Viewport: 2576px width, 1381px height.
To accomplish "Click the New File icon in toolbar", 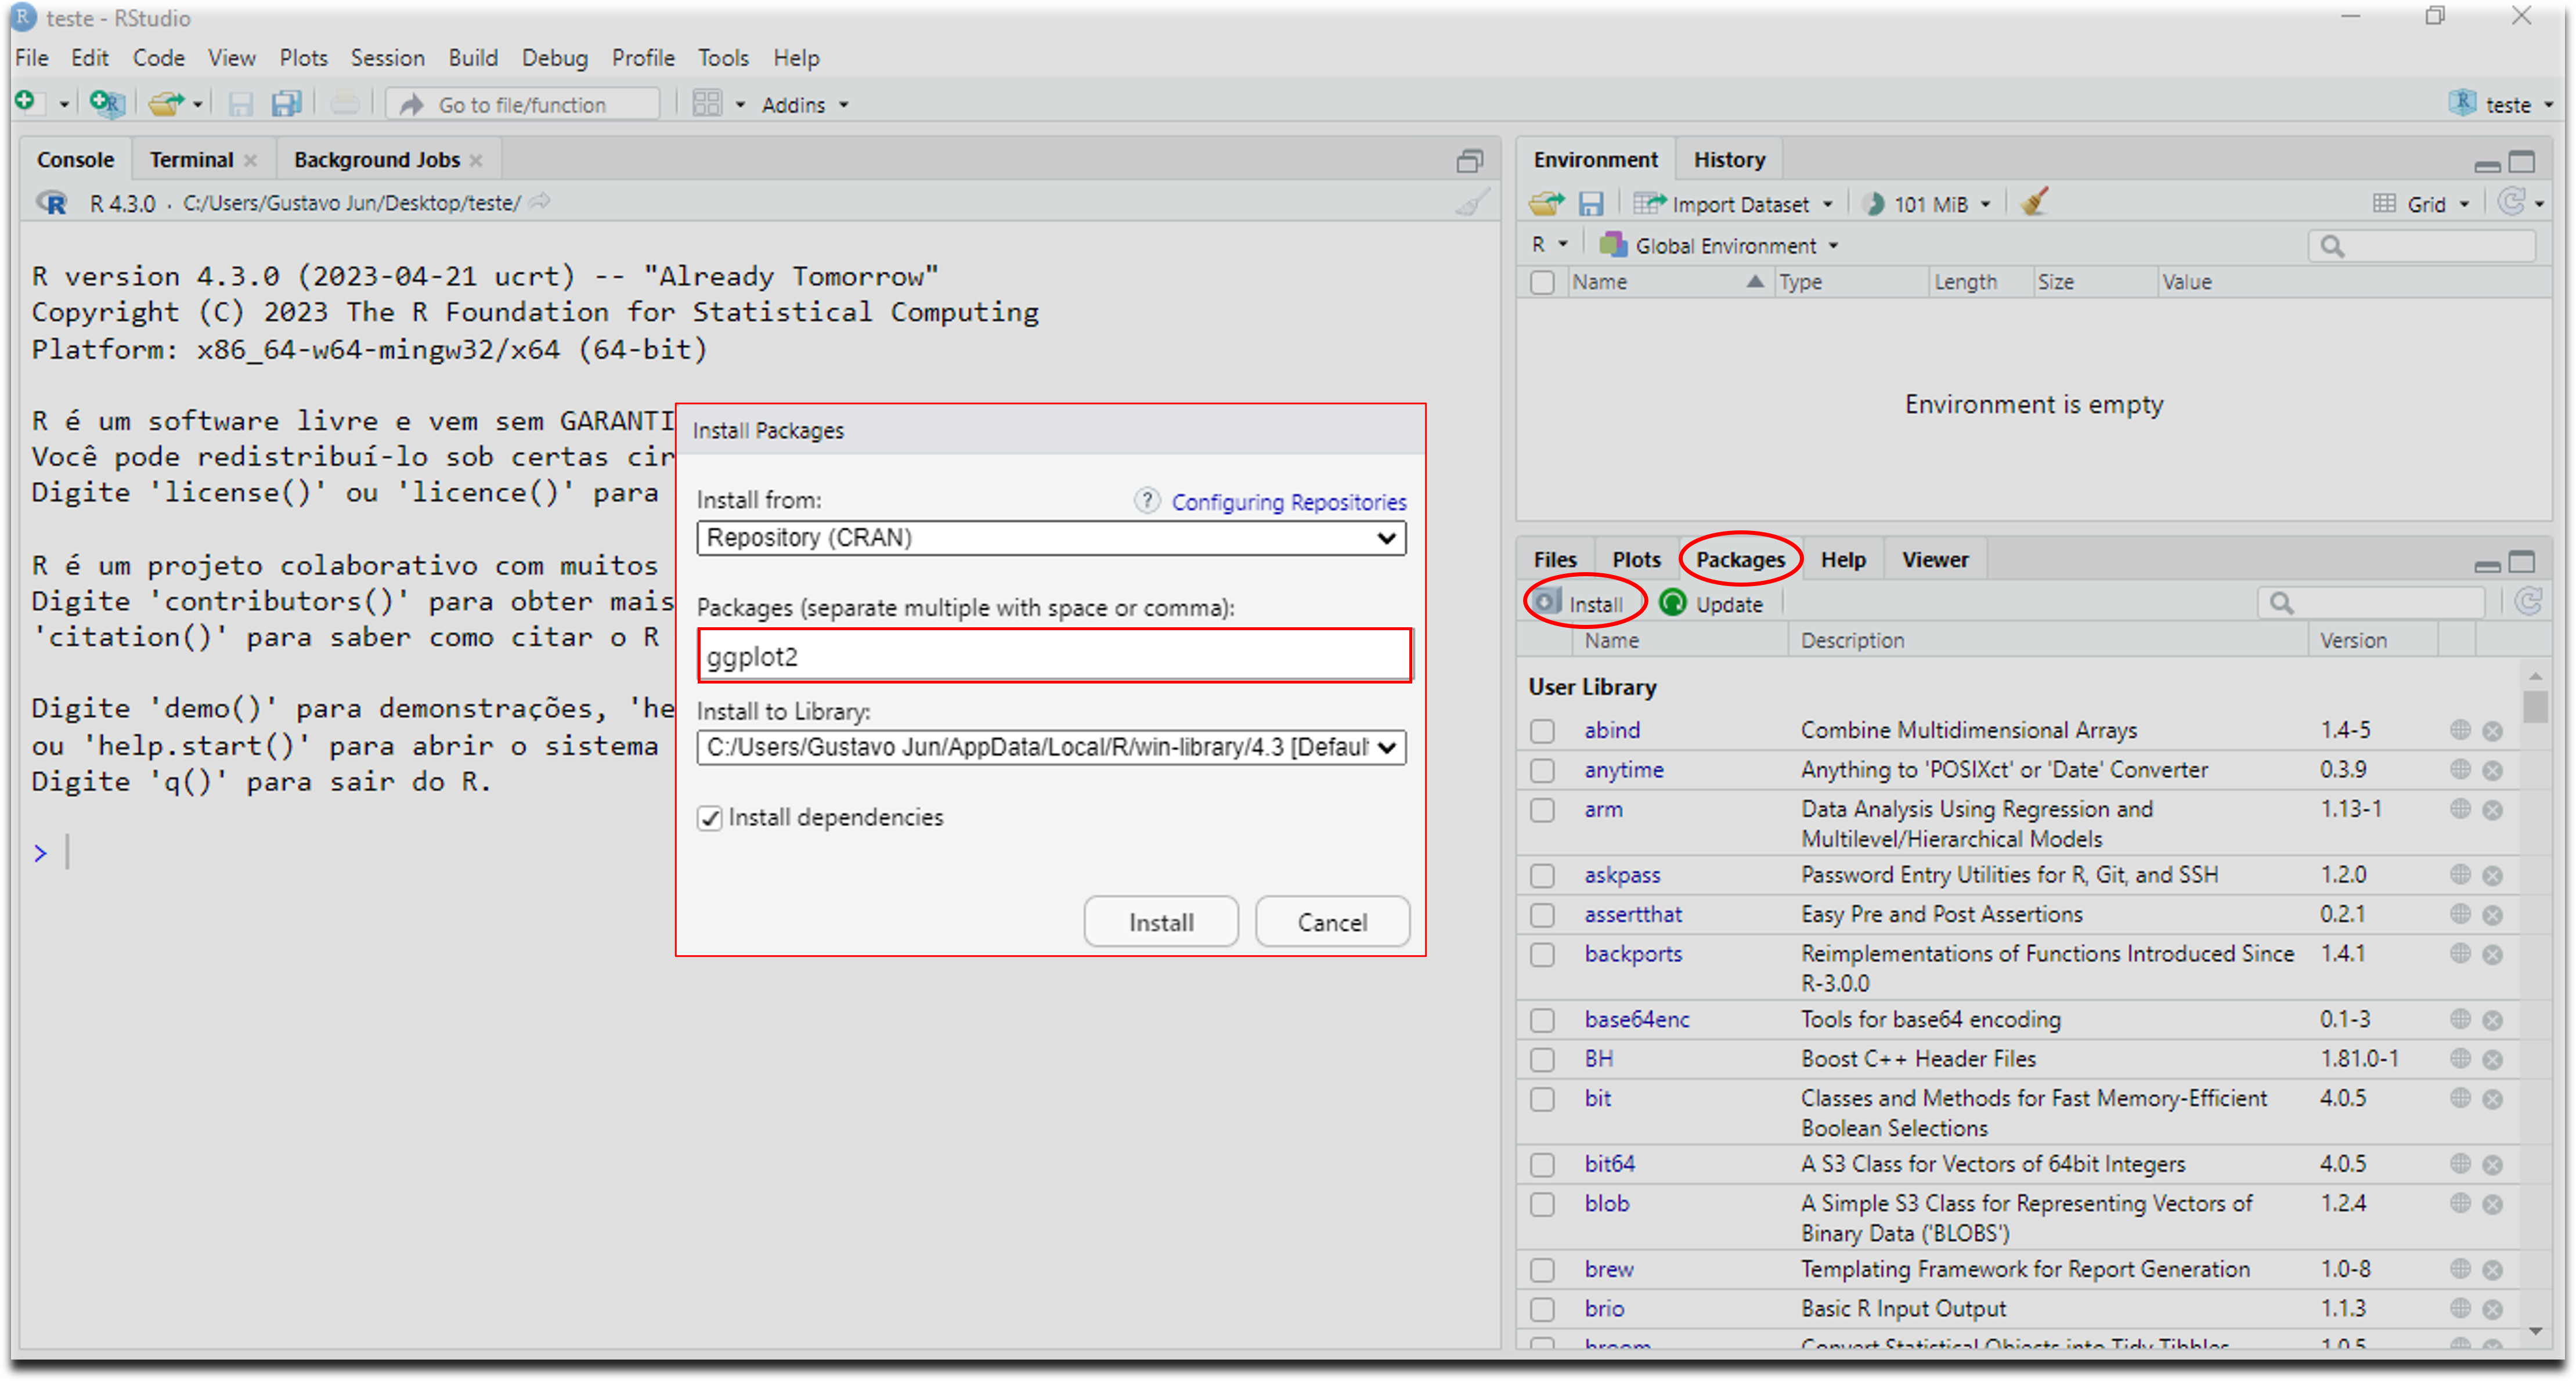I will coord(26,102).
